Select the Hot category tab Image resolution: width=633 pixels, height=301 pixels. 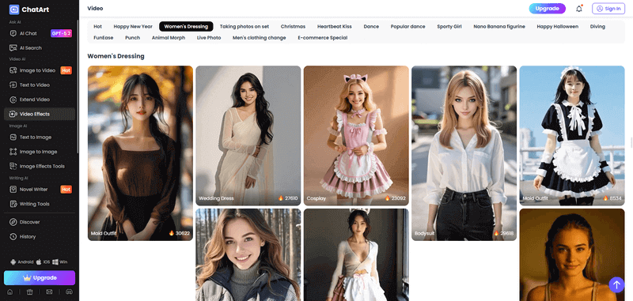click(x=97, y=27)
